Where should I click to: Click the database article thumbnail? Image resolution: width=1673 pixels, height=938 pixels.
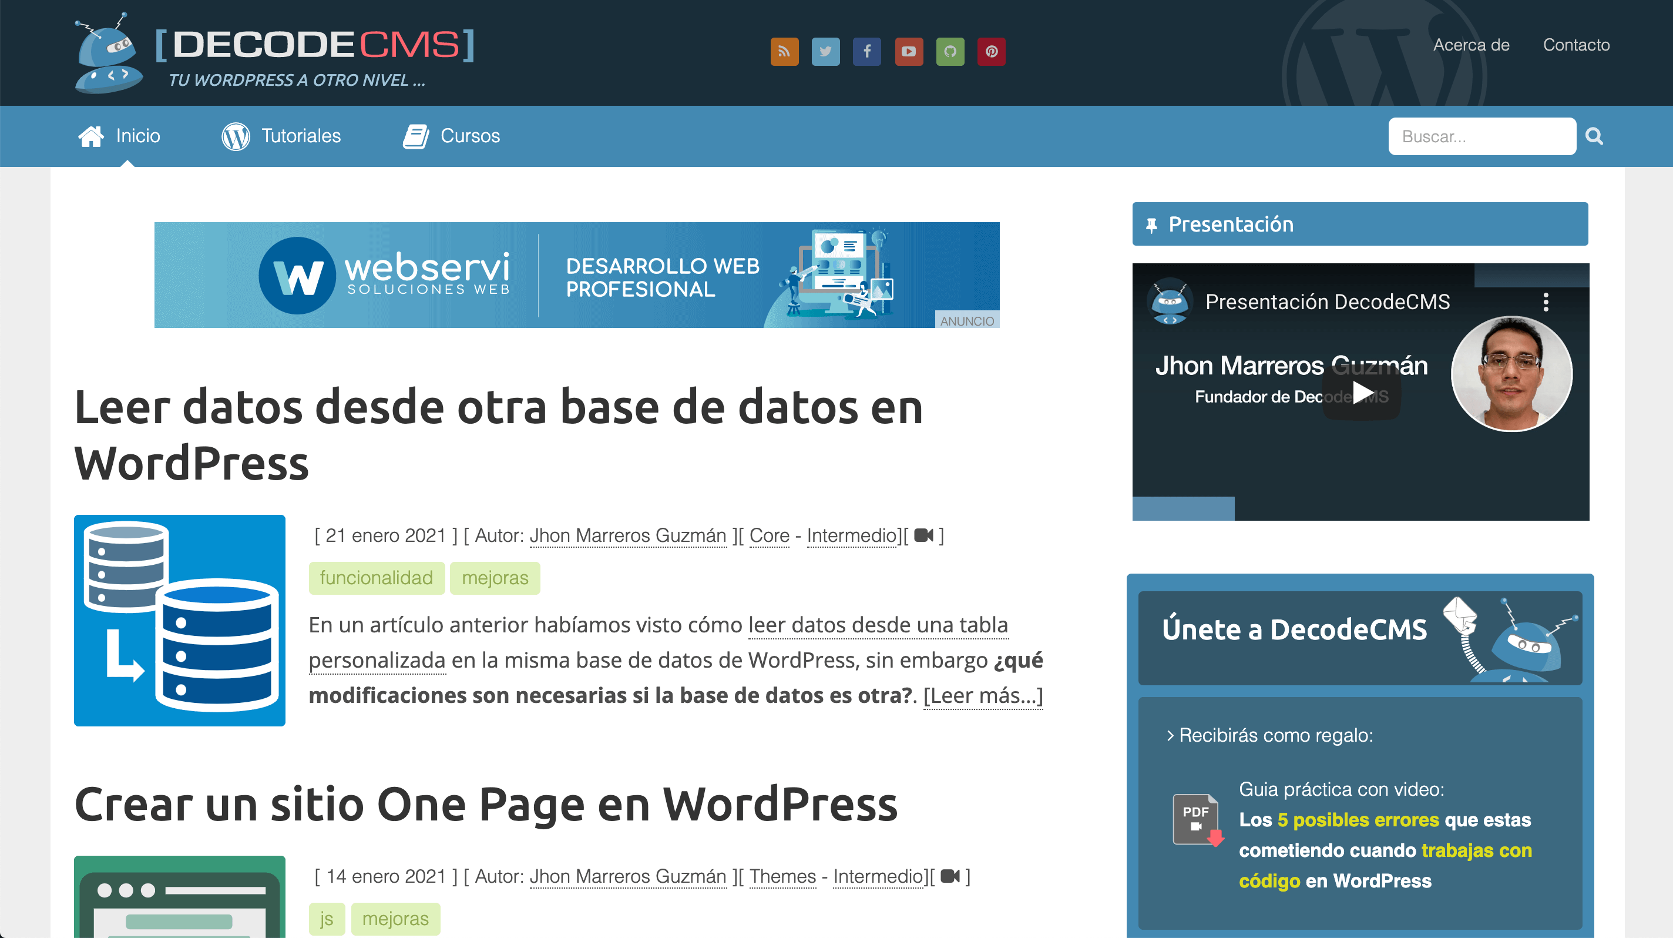click(180, 621)
